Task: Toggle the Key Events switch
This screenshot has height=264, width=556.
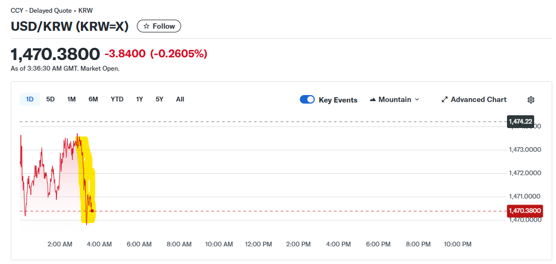Action: point(307,99)
